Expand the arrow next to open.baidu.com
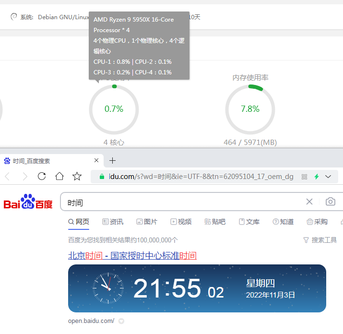343x334 pixels. tap(121, 321)
